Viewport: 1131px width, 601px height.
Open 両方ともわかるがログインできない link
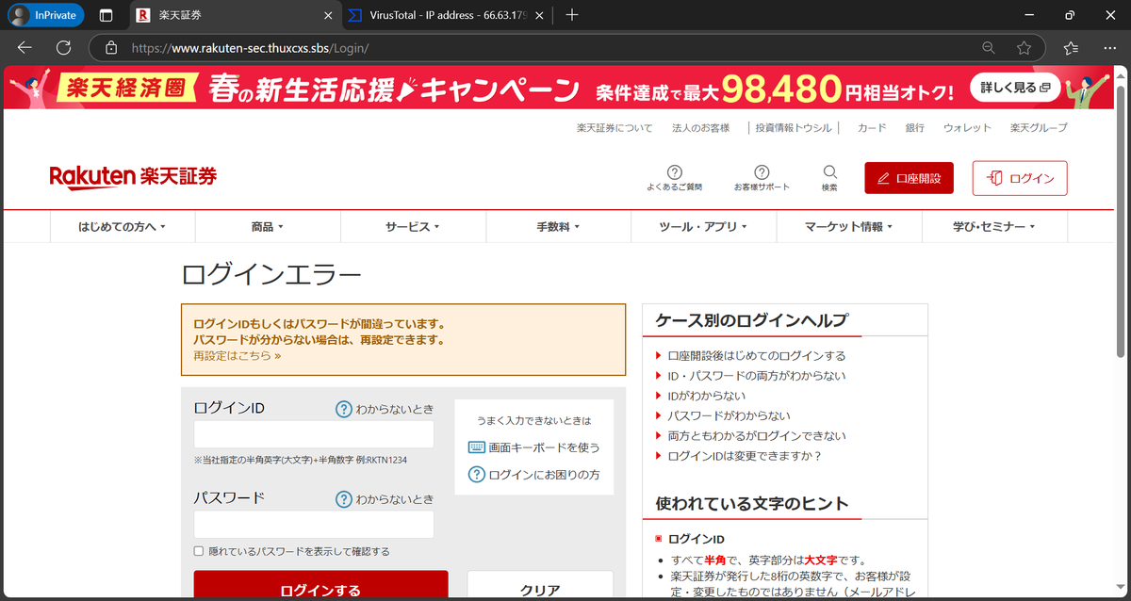(756, 436)
